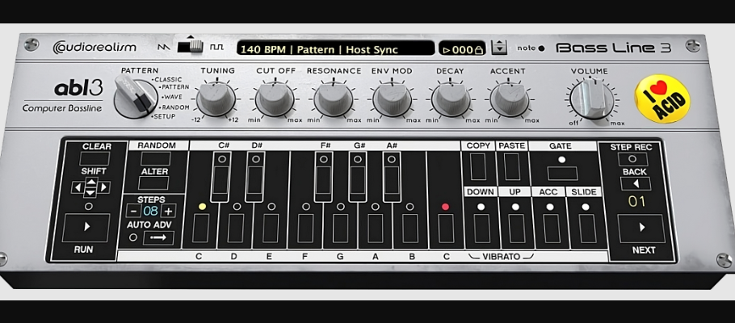Click the CLEAR button
735x323 pixels.
coord(94,158)
